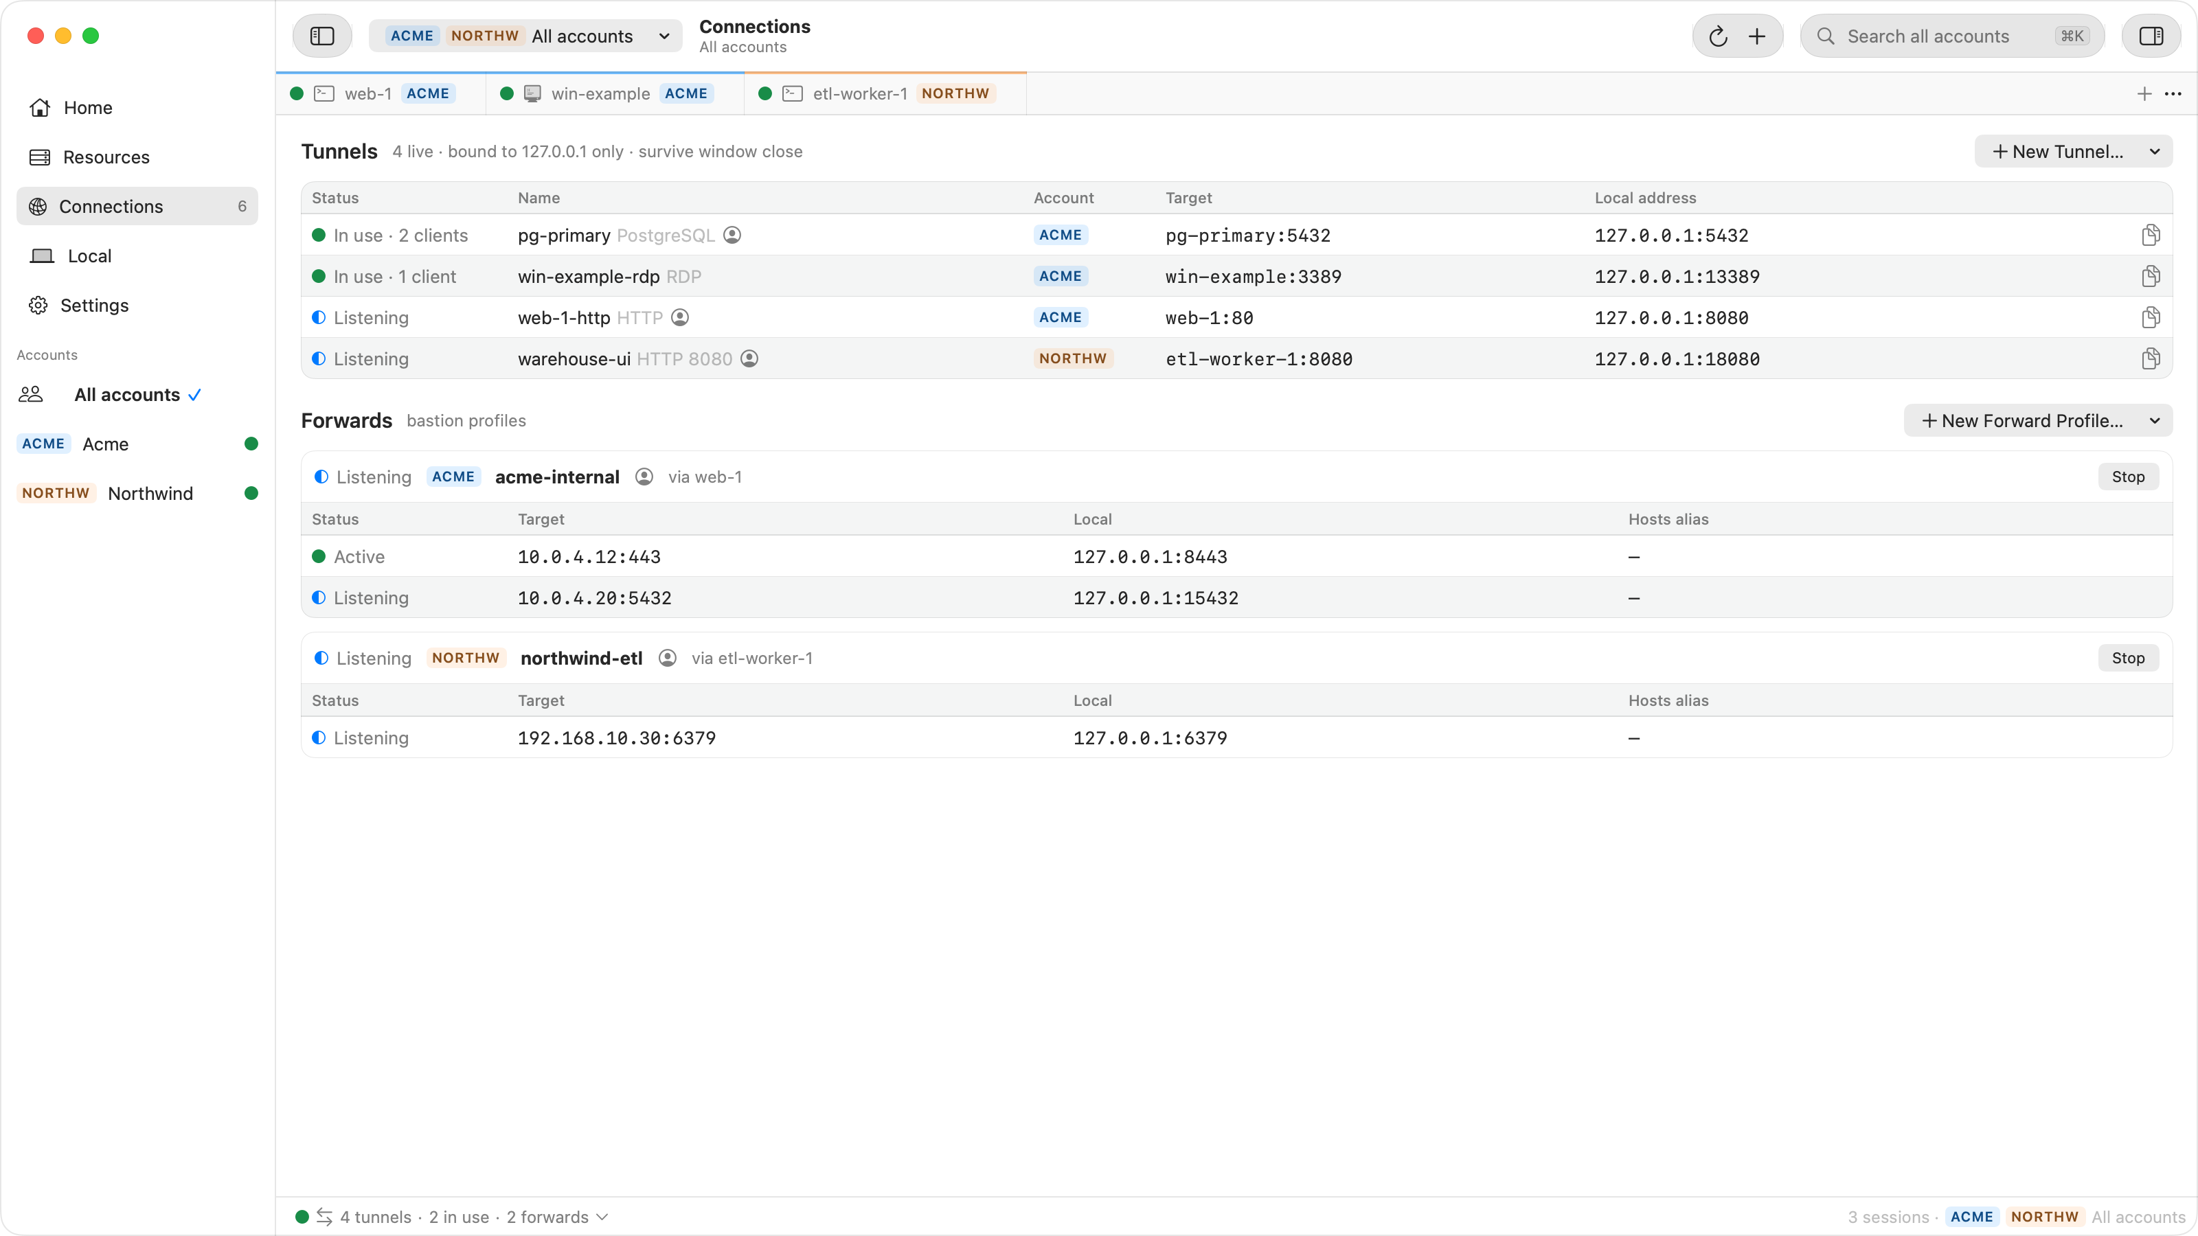2198x1236 pixels.
Task: Click the profile icon beside web-1-http HTTP
Action: click(680, 317)
